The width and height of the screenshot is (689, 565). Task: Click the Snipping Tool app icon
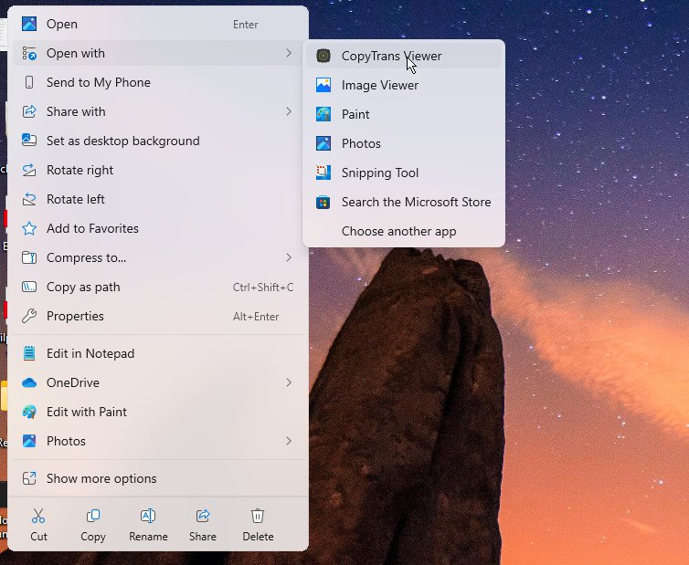point(323,173)
